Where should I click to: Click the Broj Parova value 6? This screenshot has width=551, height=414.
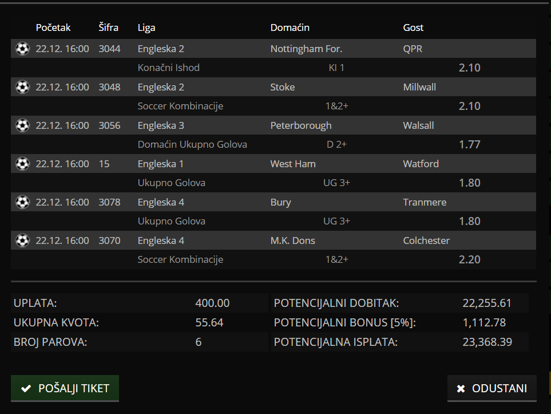pyautogui.click(x=198, y=341)
